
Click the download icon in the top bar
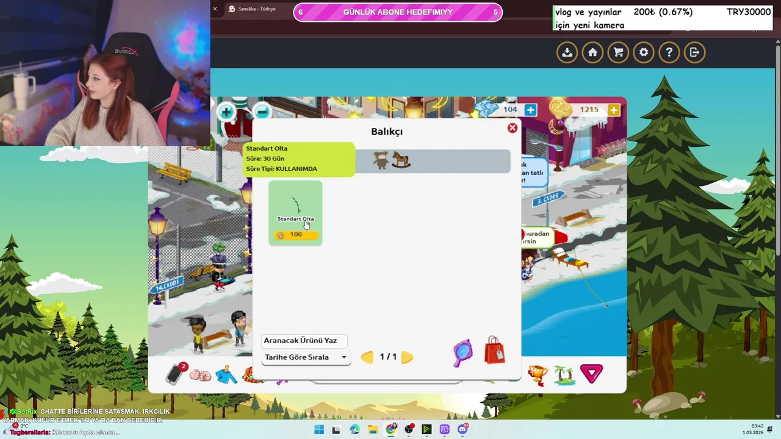[x=567, y=52]
